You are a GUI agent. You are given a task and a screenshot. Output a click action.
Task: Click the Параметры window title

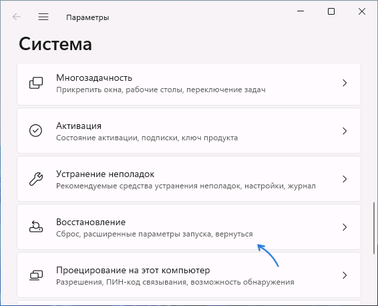(x=87, y=17)
